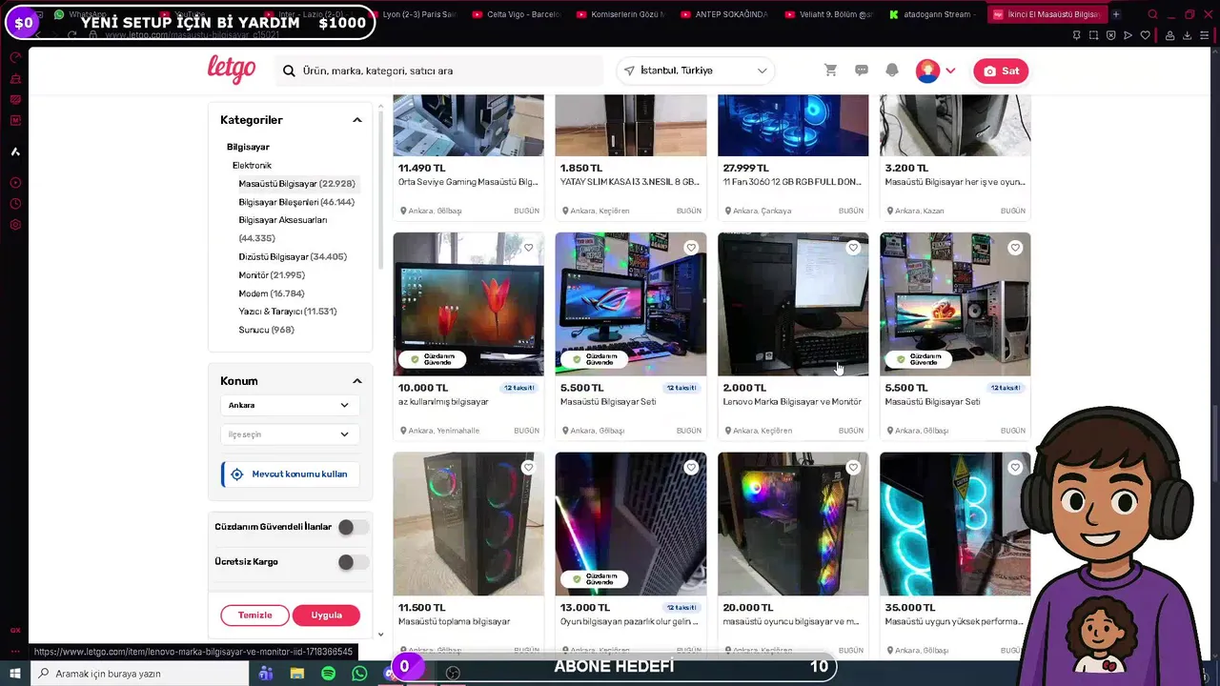Click the 27.999 TL listing price
Screen dimensions: 1220x686
(x=745, y=168)
